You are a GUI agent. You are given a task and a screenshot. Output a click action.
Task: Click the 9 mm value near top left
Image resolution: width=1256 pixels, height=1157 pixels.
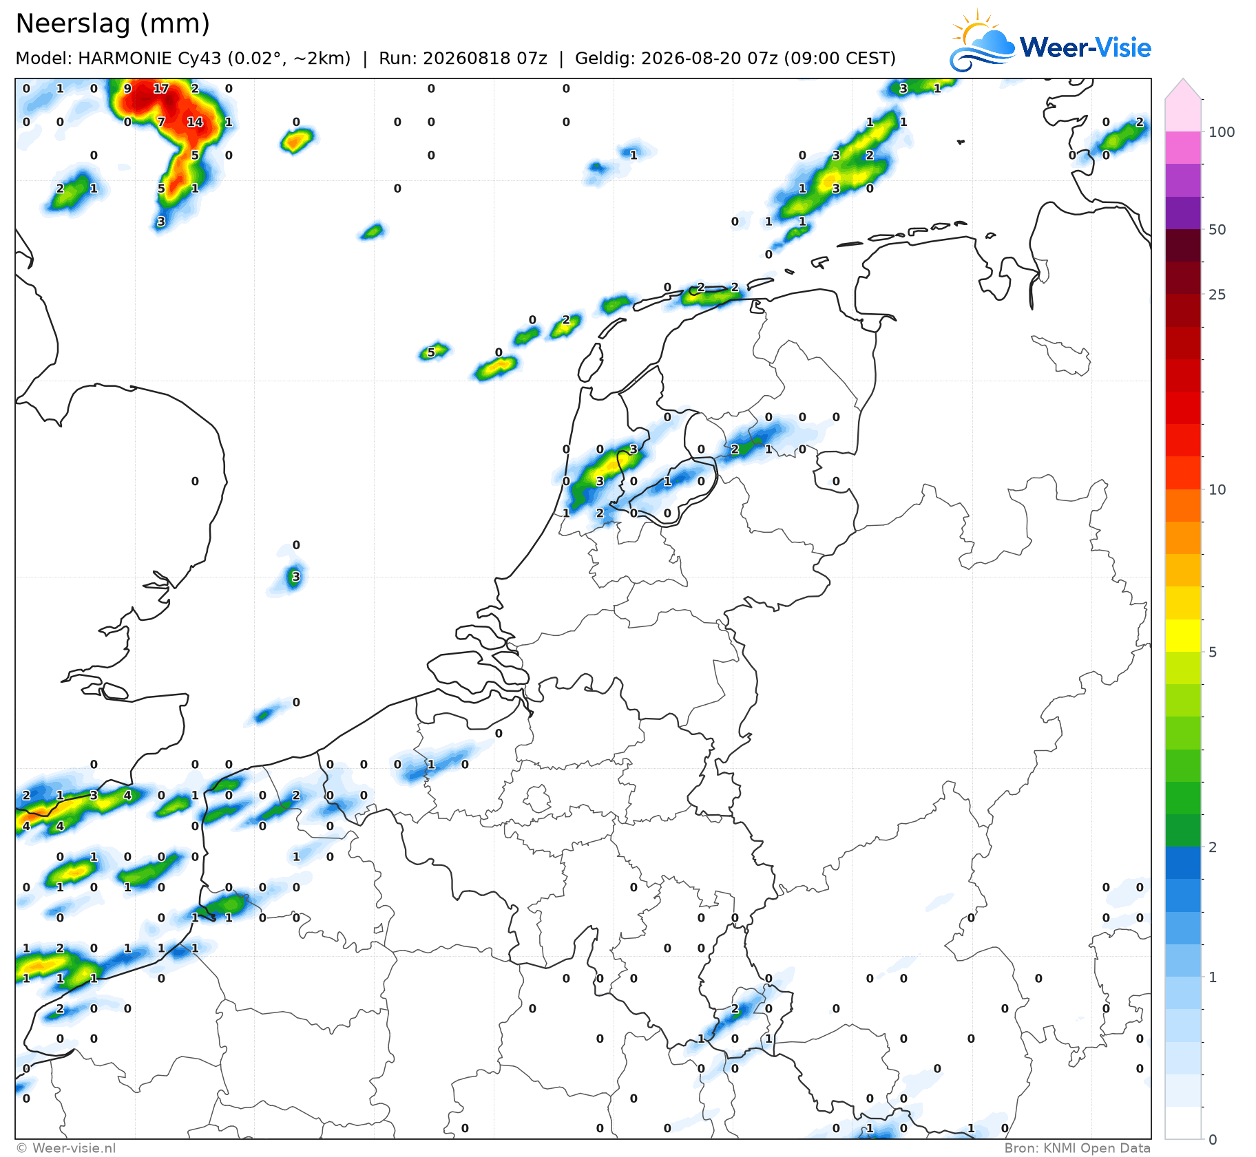click(x=127, y=88)
